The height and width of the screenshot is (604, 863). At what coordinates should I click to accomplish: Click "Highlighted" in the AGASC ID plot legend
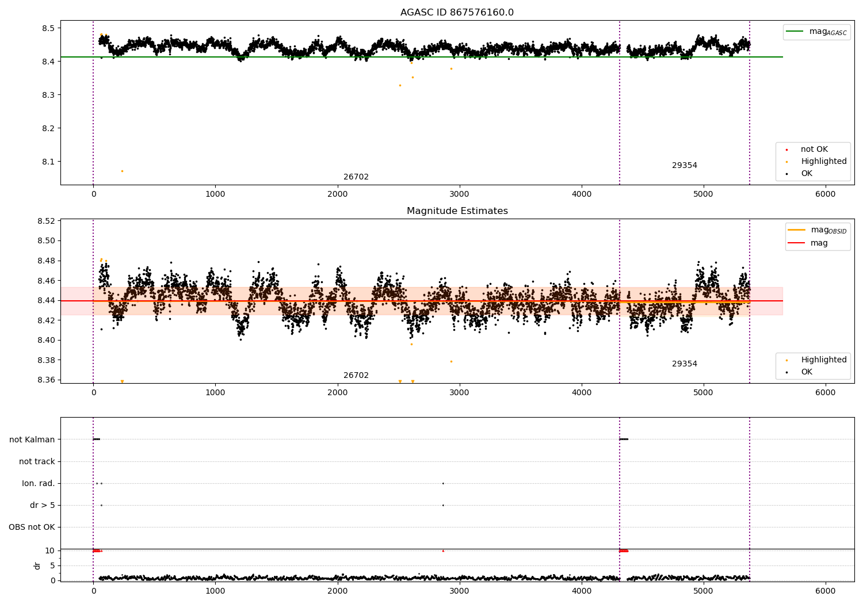[817, 162]
